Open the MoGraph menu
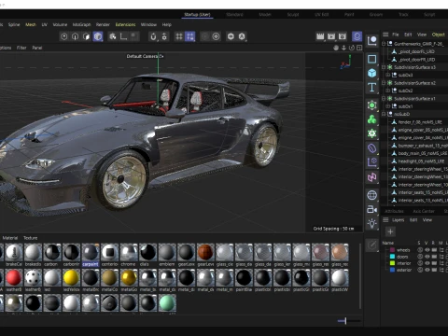Image resolution: width=448 pixels, height=336 pixels. (81, 24)
